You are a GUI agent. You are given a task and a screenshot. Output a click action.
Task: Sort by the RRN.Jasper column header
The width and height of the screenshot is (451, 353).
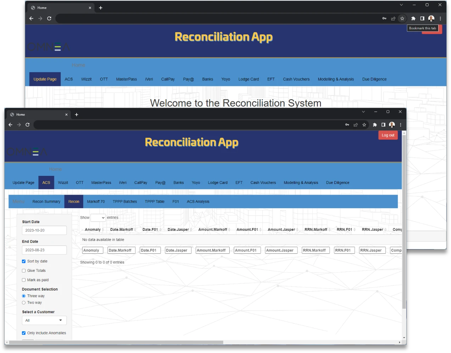[372, 230]
